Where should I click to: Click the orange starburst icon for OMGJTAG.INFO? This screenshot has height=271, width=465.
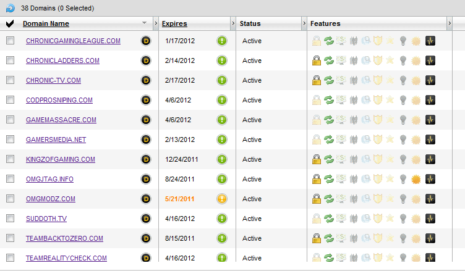click(x=417, y=179)
